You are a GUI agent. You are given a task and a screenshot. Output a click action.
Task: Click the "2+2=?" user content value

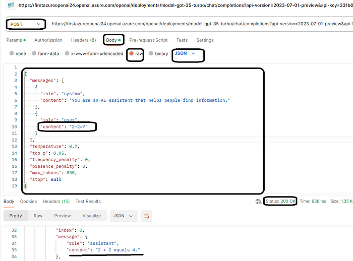pyautogui.click(x=78, y=126)
